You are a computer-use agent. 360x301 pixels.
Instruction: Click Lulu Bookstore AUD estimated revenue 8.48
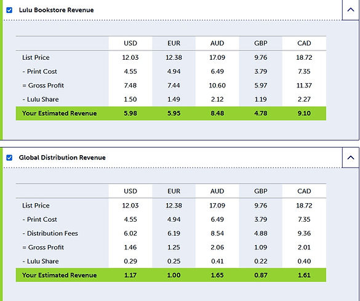217,113
